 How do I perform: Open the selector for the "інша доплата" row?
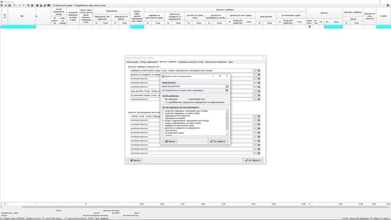255,91
